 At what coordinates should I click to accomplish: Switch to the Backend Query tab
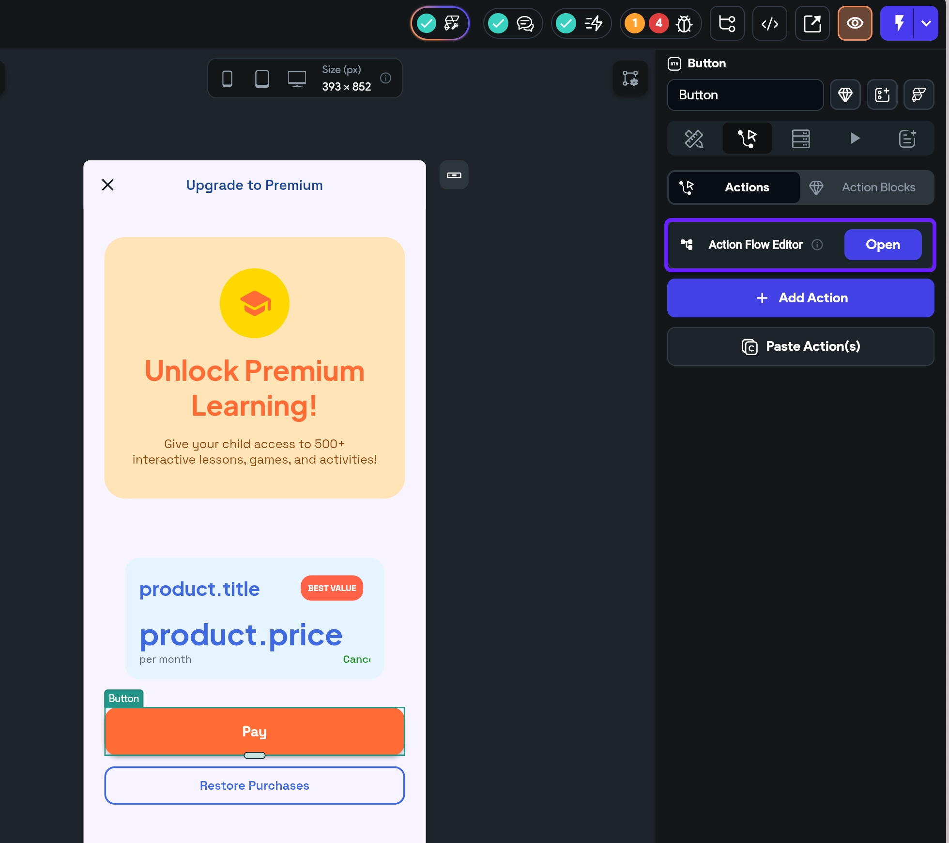[x=800, y=138]
